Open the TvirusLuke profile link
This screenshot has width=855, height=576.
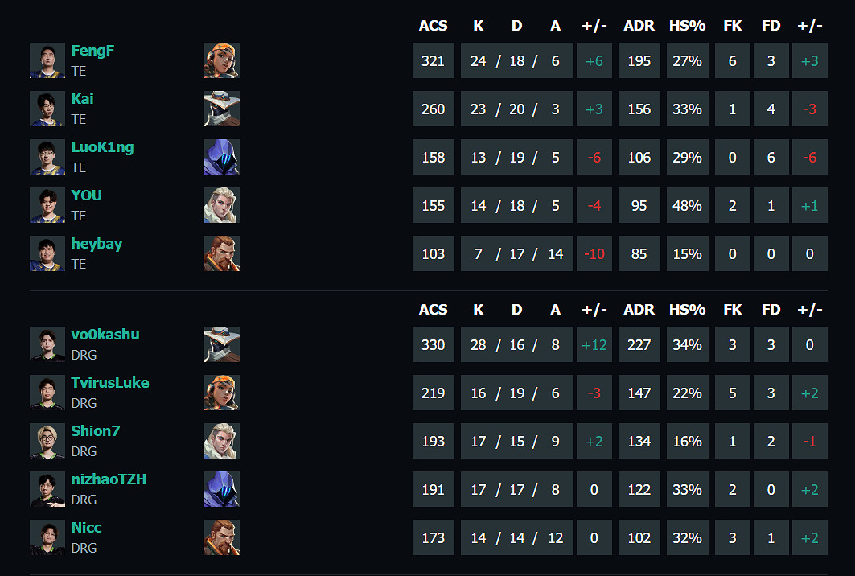click(109, 383)
